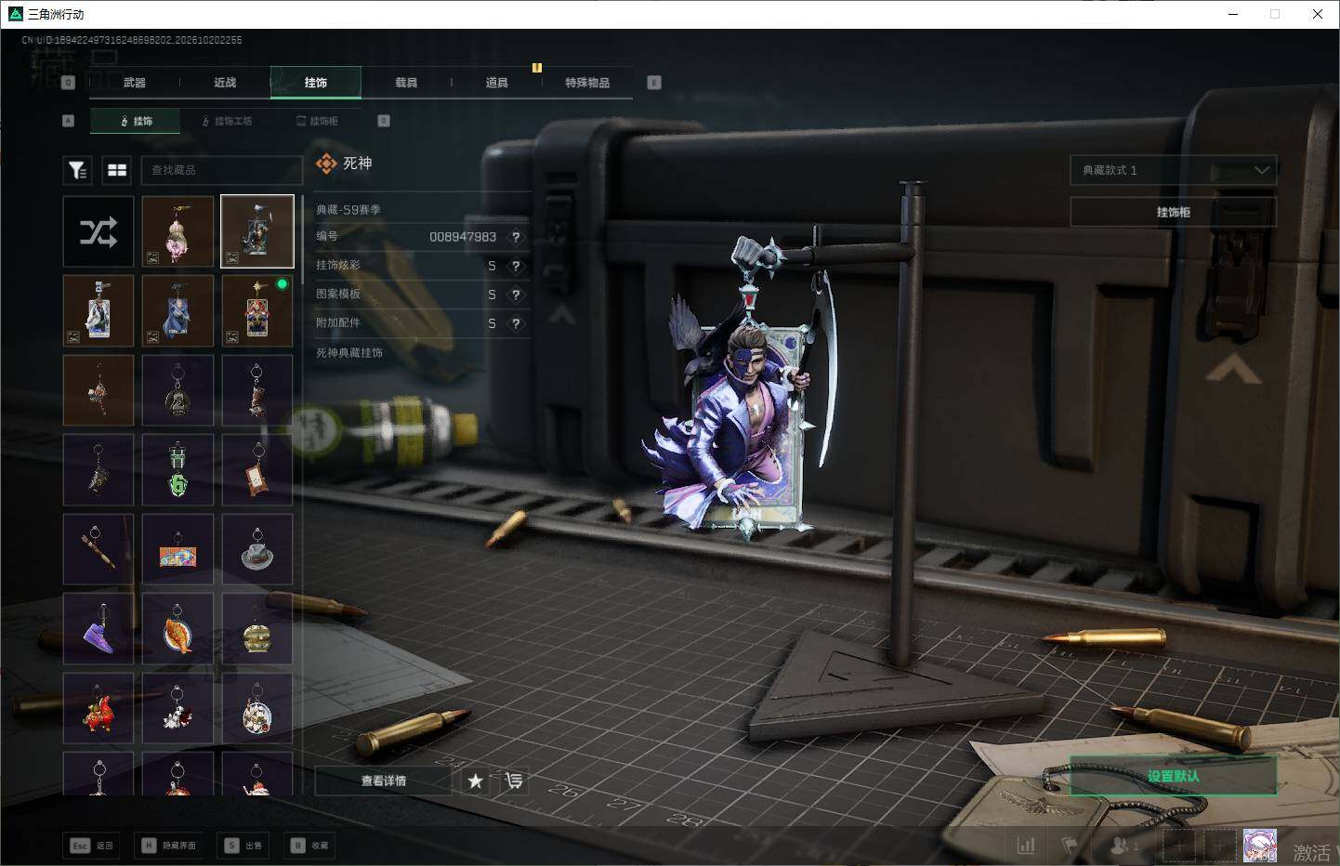This screenshot has width=1340, height=866.
Task: Click the Q key hint before 武器
Action: [68, 83]
